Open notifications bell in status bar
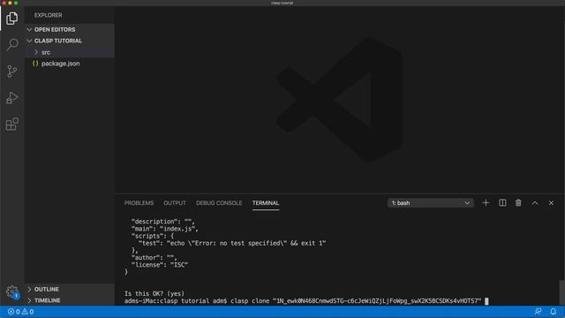The image size is (565, 318). pyautogui.click(x=554, y=312)
